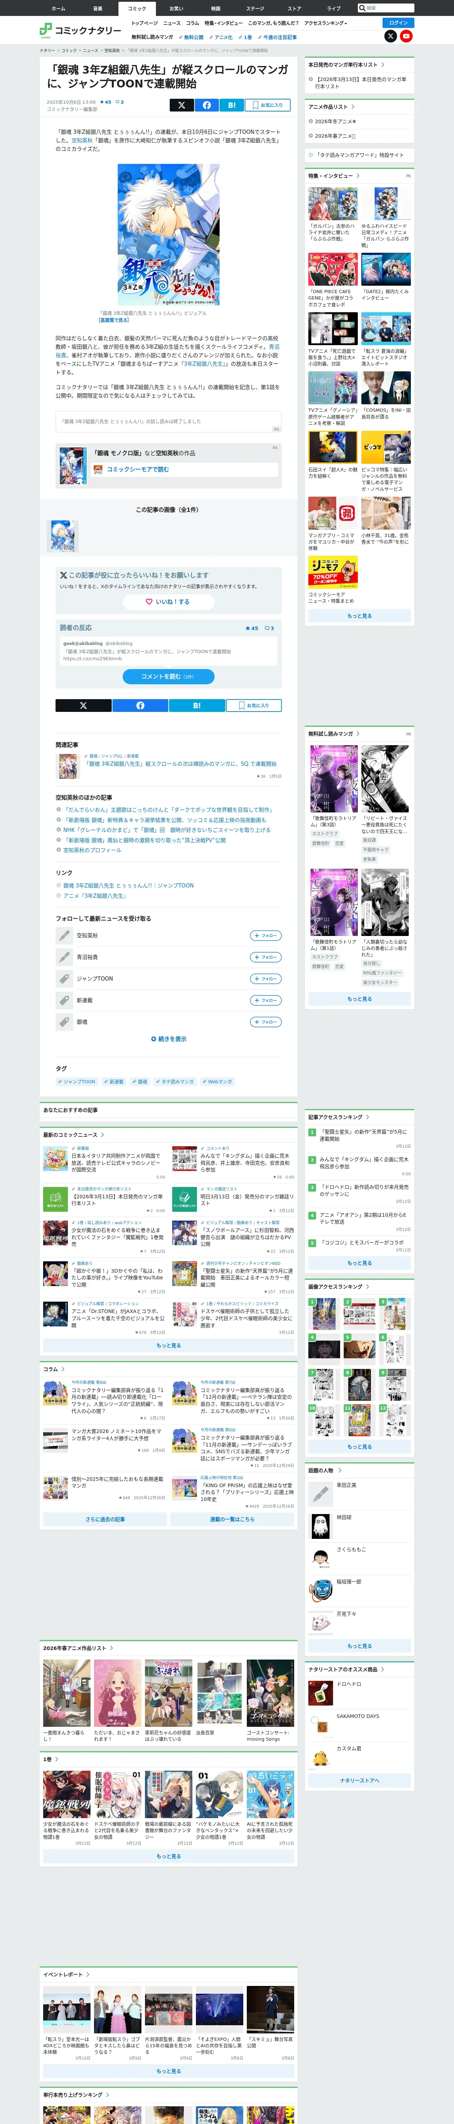Open 空知英秋のプロフィール link
The image size is (454, 2124).
coord(92,850)
